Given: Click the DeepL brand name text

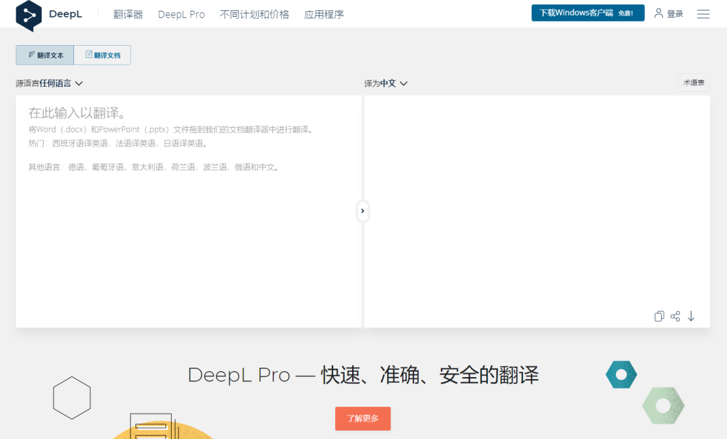Looking at the screenshot, I should pos(65,14).
